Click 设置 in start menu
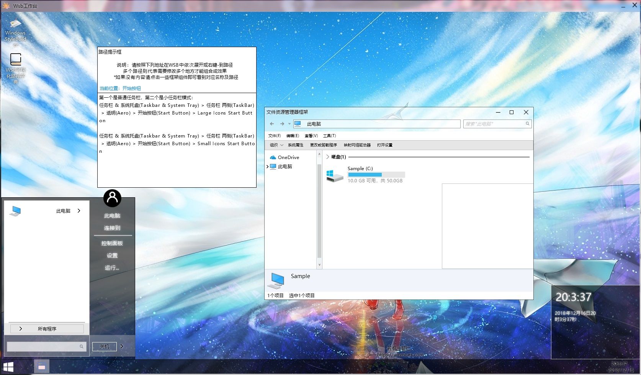 click(112, 255)
